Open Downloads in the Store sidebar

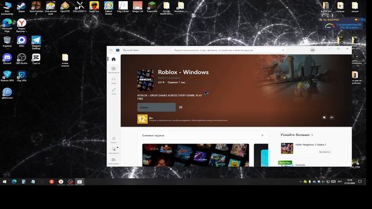[114, 150]
